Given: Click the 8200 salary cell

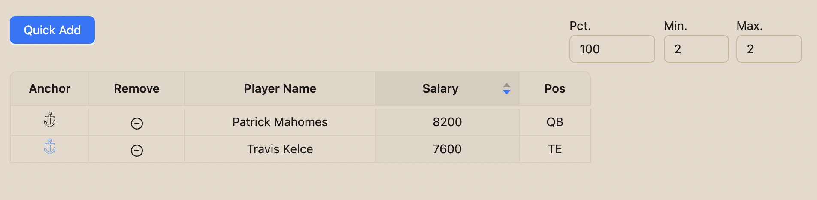Looking at the screenshot, I should (x=448, y=122).
